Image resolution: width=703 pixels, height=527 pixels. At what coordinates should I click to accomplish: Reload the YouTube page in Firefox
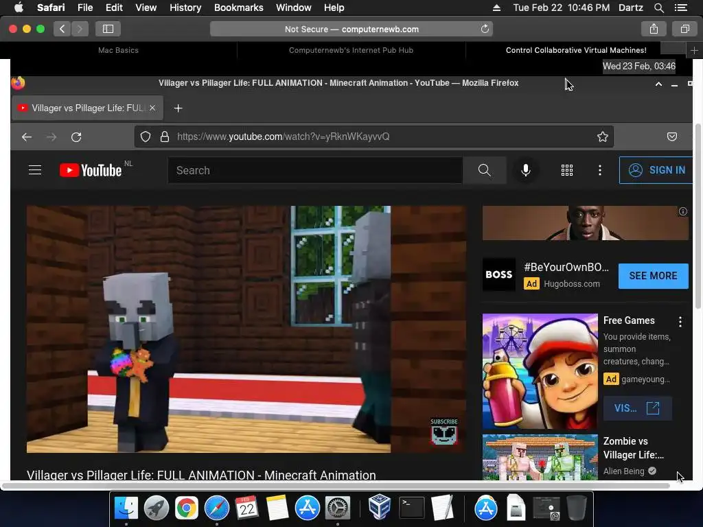click(76, 137)
